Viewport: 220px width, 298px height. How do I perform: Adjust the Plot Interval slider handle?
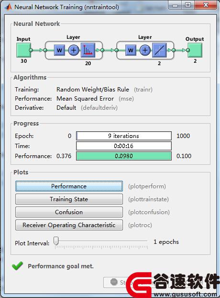pos(56,241)
